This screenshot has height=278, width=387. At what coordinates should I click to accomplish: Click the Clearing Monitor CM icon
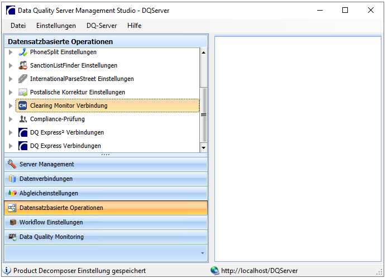pos(23,106)
